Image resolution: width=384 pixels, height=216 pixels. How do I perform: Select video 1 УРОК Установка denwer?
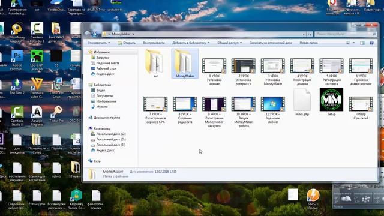214,71
